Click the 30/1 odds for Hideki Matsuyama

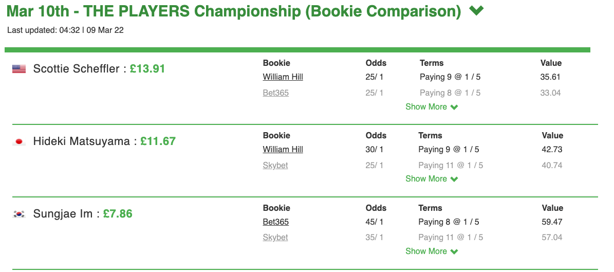(375, 149)
